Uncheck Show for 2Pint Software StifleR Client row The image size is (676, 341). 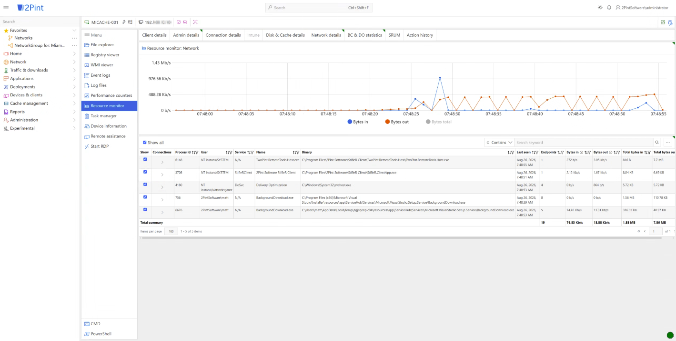point(145,172)
